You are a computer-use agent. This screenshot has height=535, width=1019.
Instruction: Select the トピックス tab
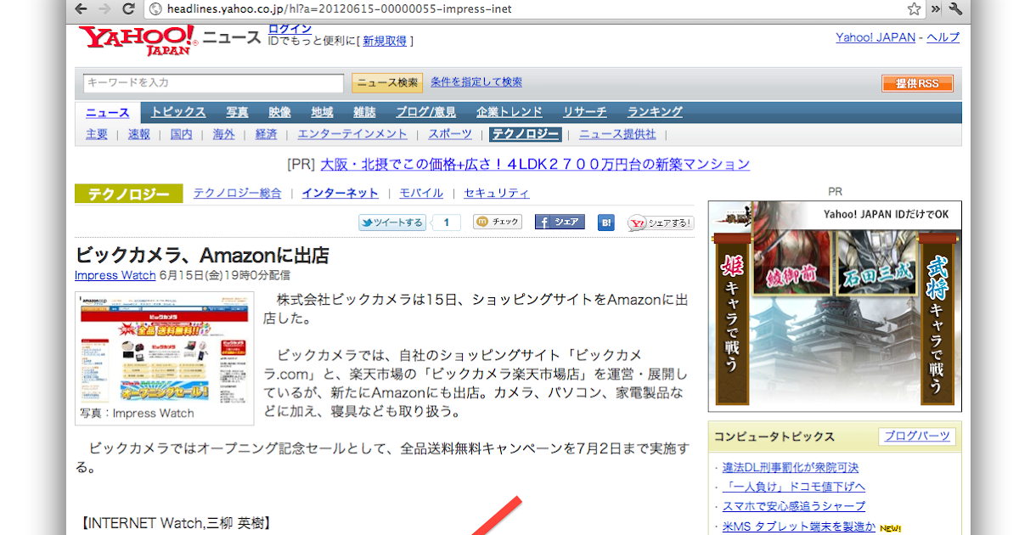pyautogui.click(x=178, y=112)
